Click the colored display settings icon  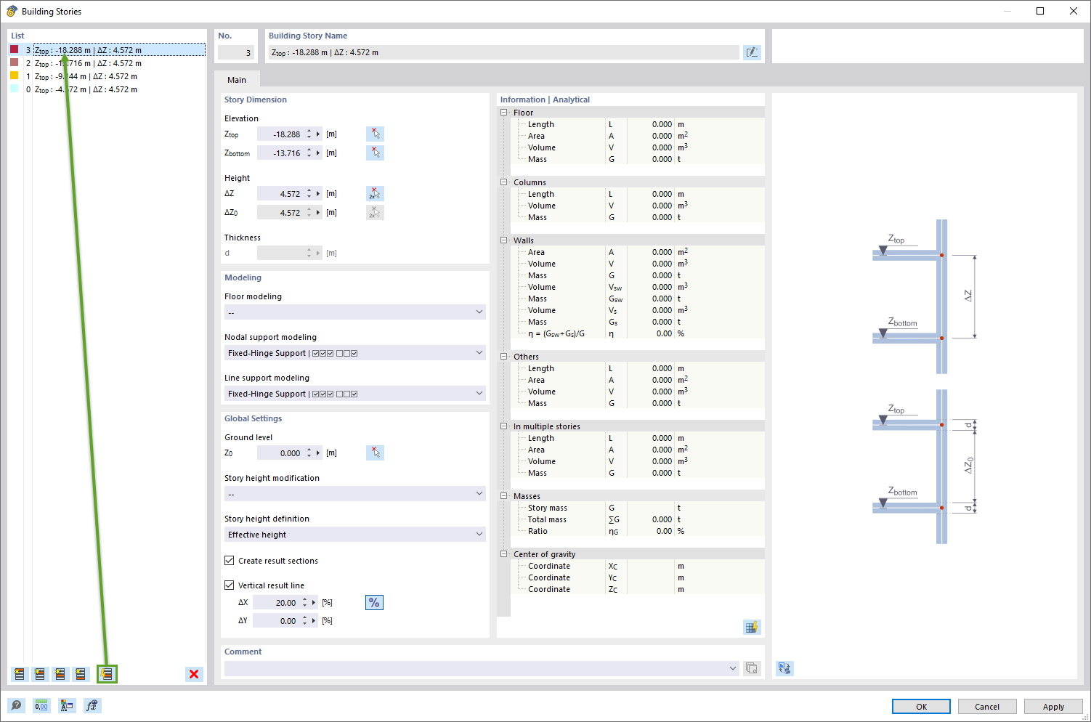tap(67, 705)
